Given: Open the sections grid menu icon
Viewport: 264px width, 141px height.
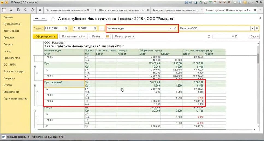Looking at the screenshot, I should [x=4, y=10].
